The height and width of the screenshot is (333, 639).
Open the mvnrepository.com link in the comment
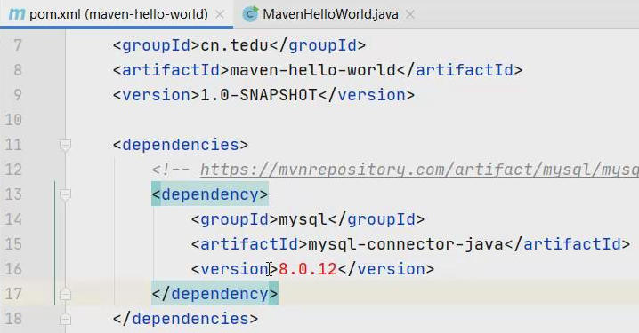419,170
